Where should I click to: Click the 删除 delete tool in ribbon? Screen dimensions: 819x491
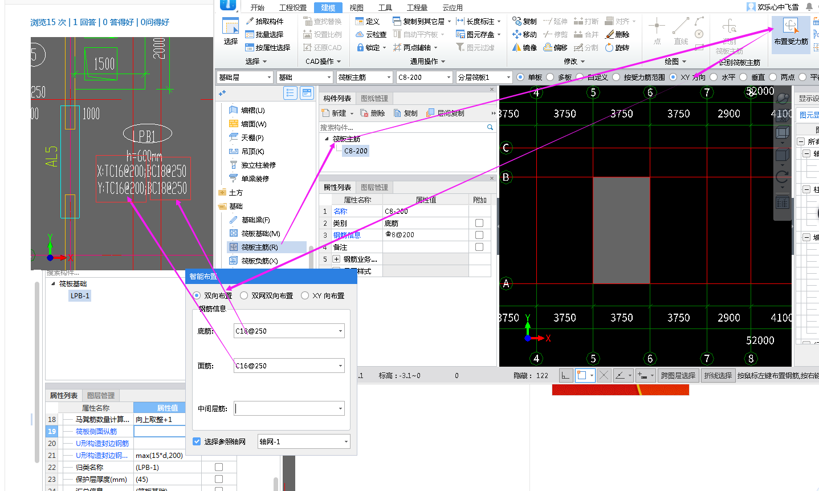tap(617, 34)
